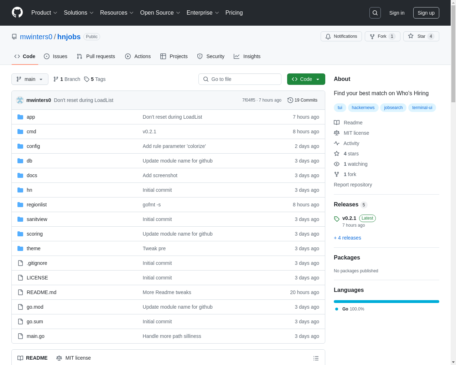This screenshot has height=365, width=456.
Task: Click the .gitignore file icon
Action: tap(20, 263)
